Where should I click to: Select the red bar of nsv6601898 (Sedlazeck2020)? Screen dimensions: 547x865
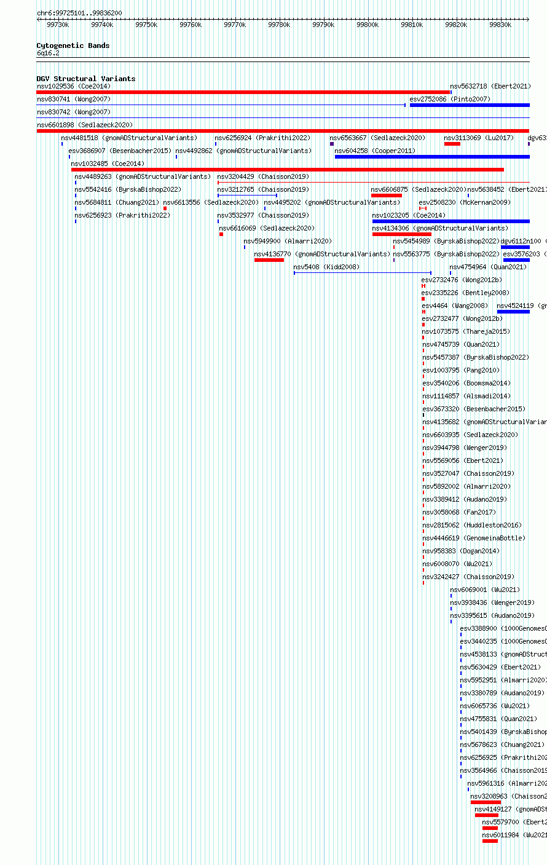click(x=283, y=131)
